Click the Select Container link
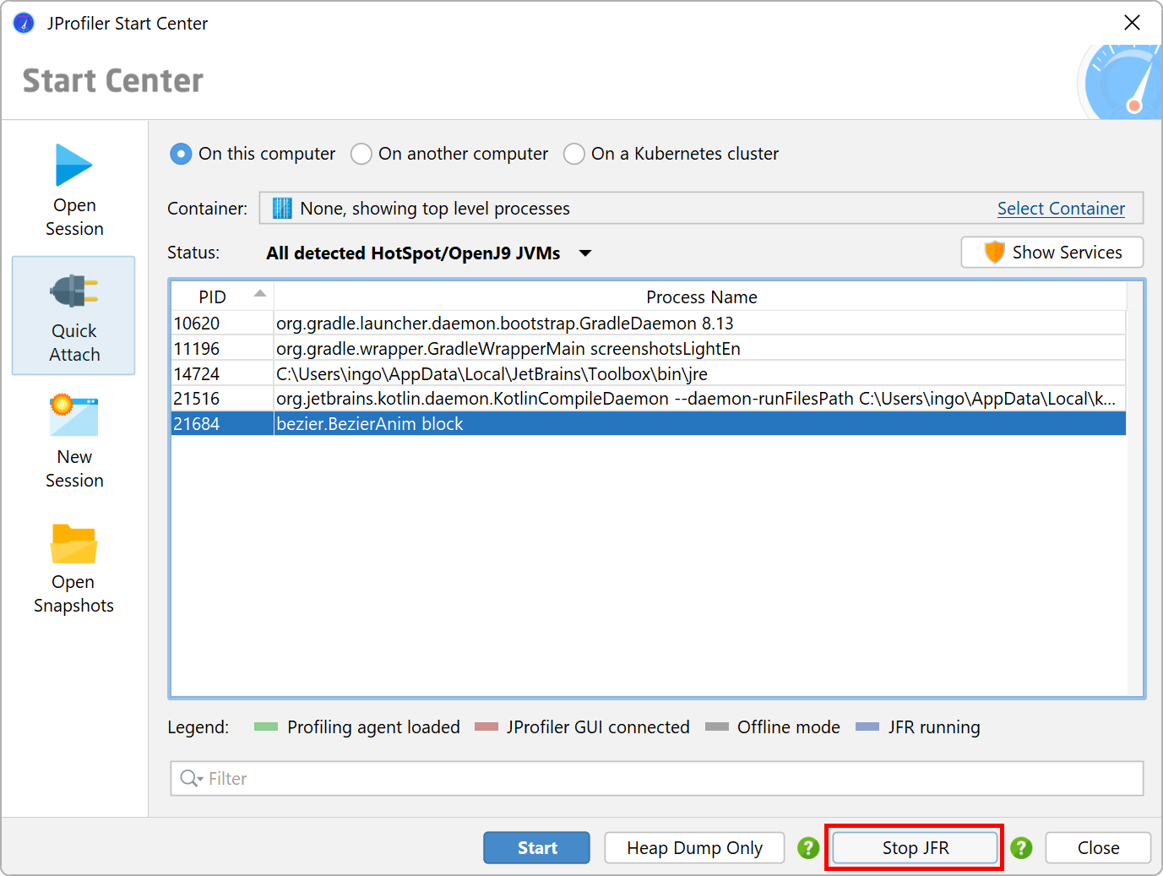This screenshot has height=876, width=1163. coord(1061,209)
